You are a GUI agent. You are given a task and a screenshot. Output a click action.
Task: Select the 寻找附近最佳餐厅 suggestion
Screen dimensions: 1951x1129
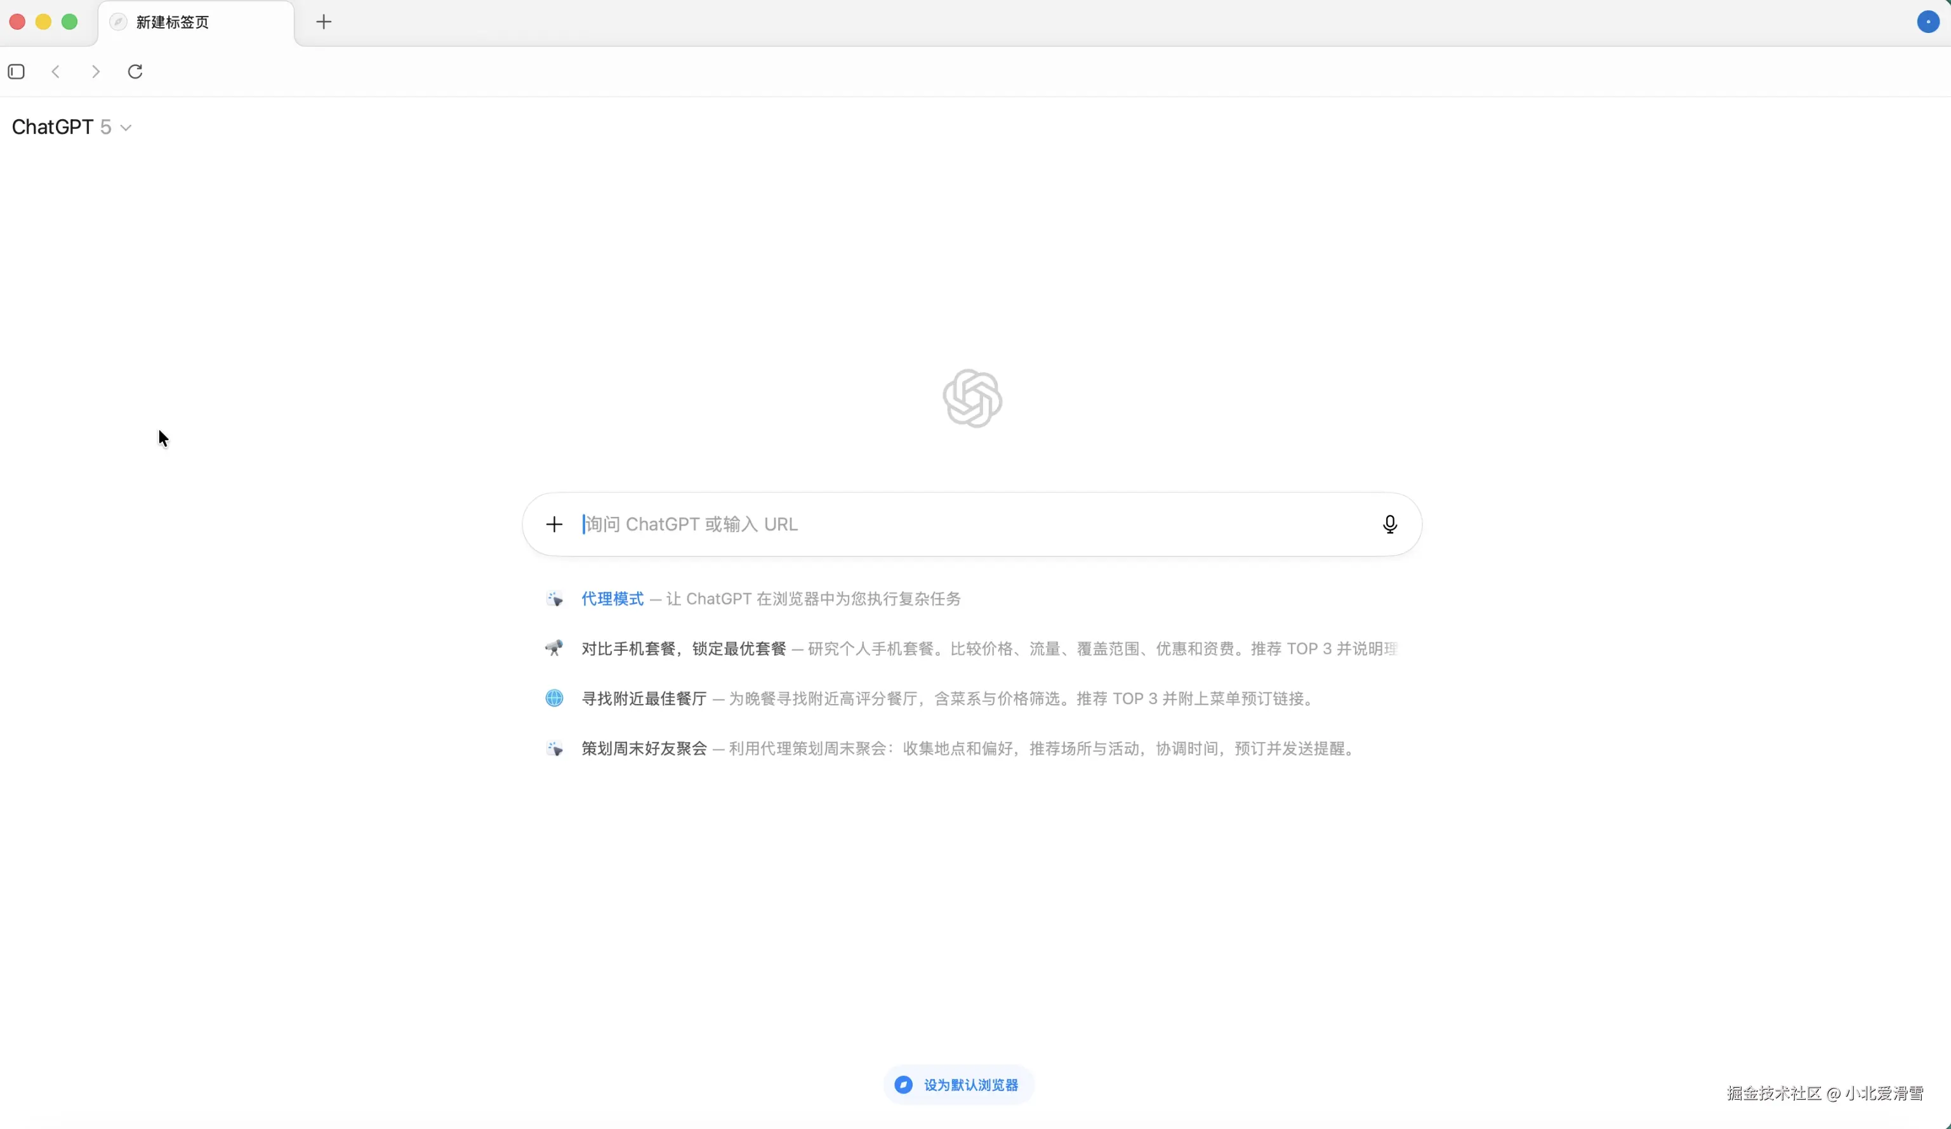coord(644,699)
